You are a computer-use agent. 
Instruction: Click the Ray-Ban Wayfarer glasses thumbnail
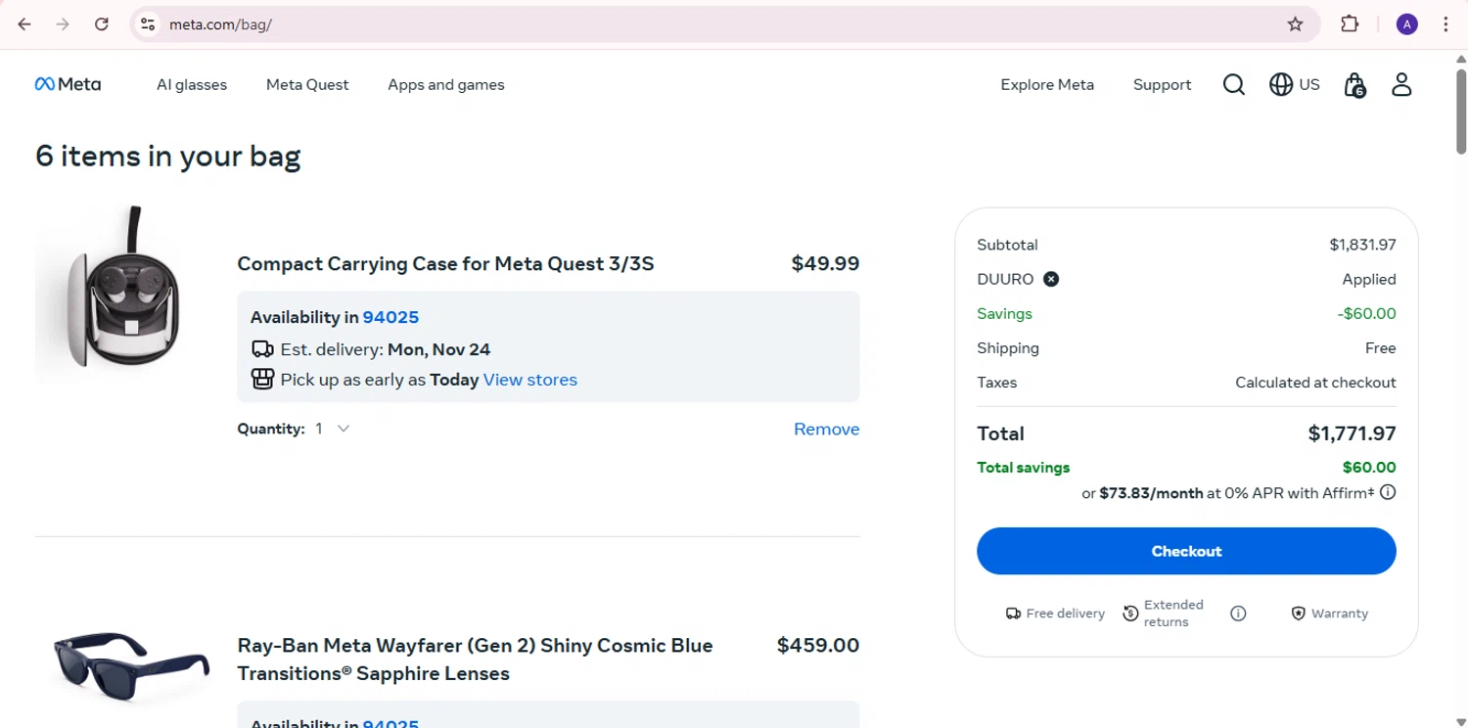131,667
